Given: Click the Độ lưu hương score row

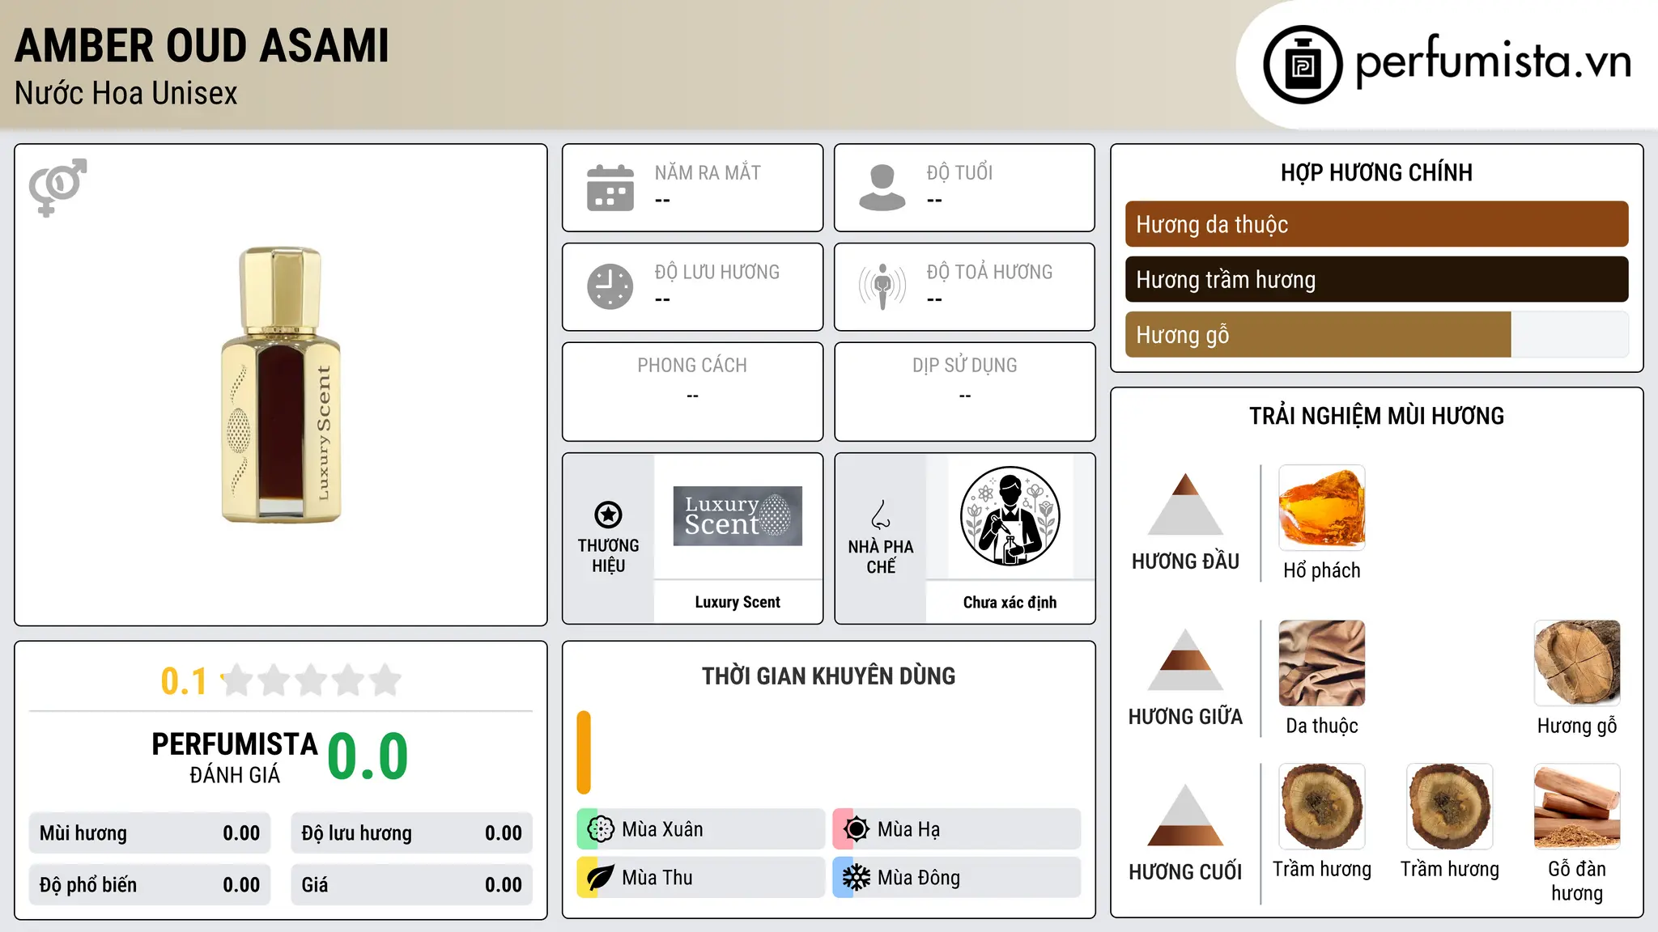Looking at the screenshot, I should [411, 832].
